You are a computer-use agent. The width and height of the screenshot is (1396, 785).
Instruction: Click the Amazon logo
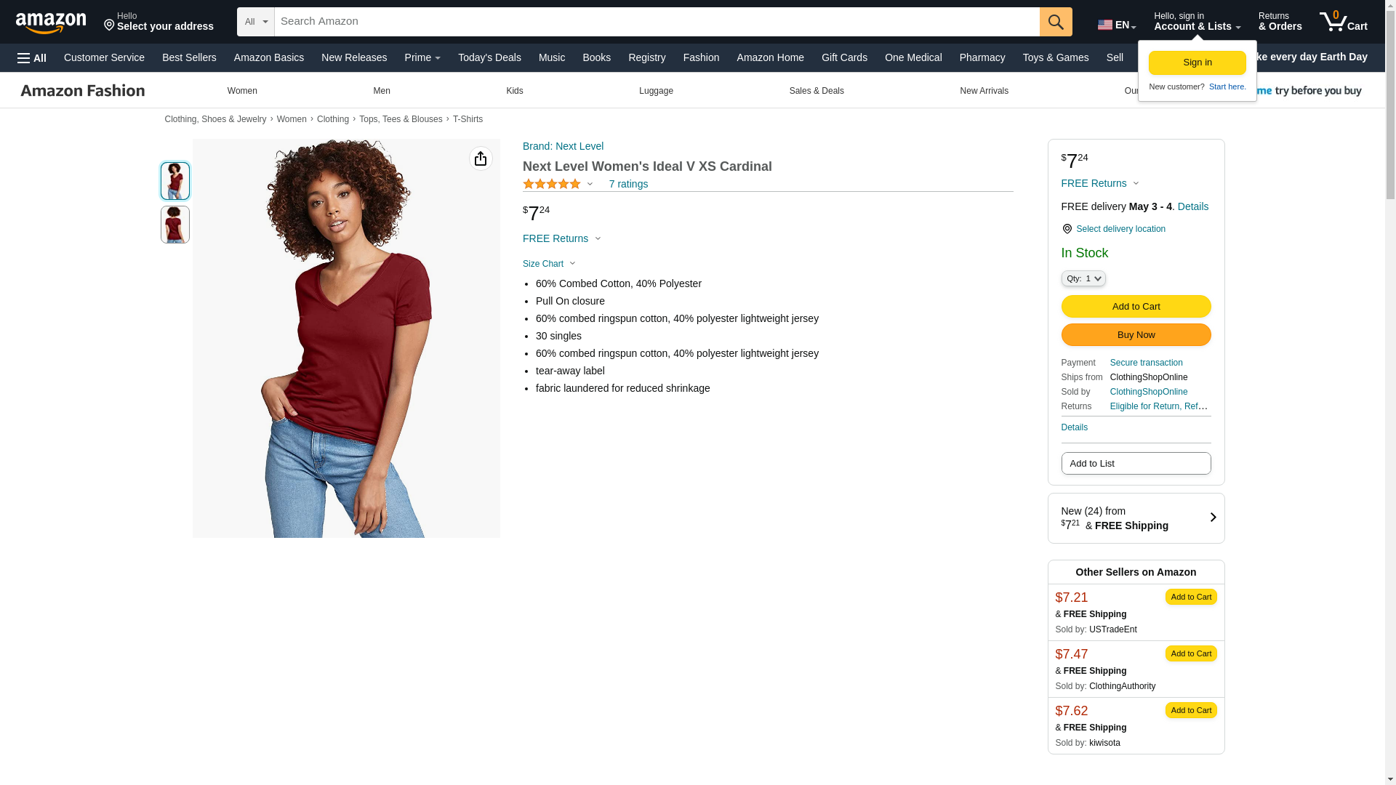click(x=51, y=23)
